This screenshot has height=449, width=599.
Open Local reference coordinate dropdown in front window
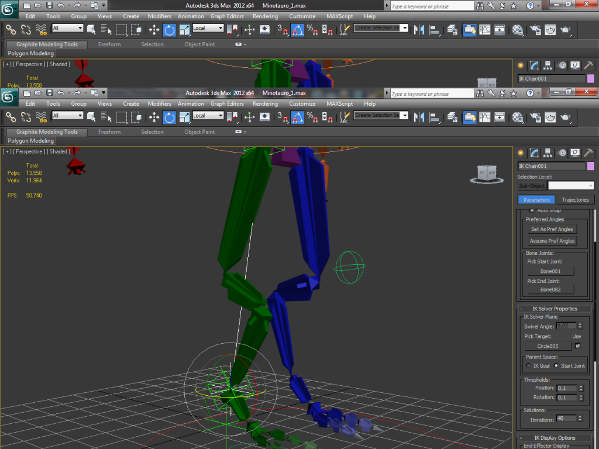tap(208, 115)
